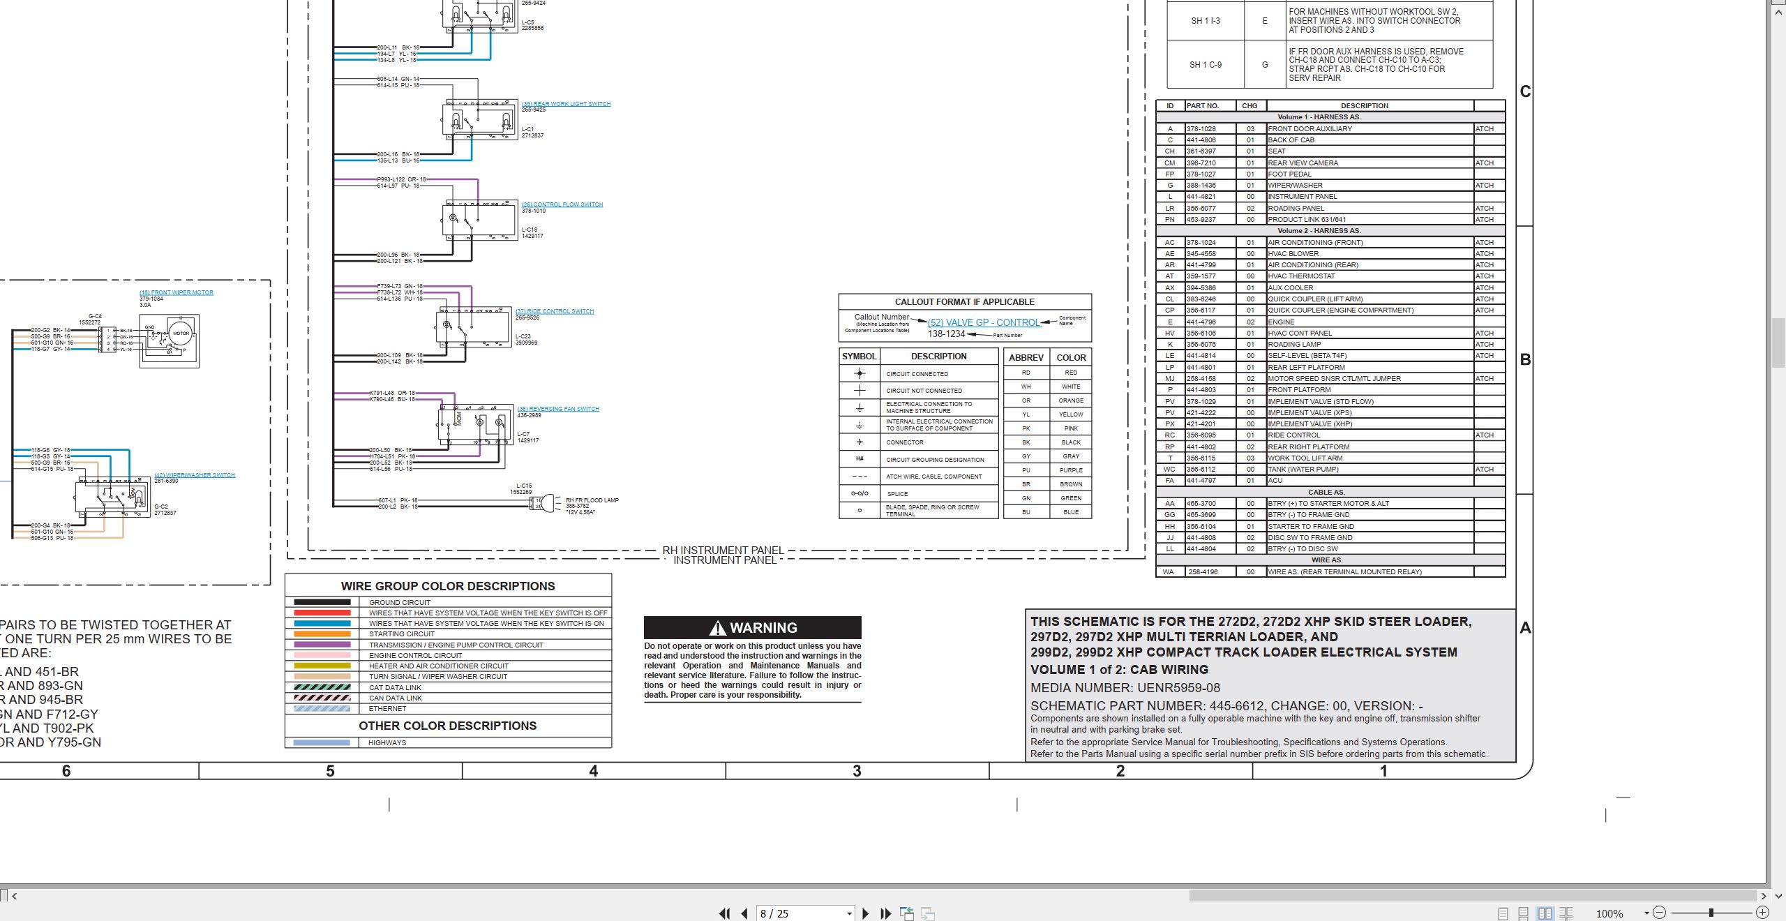Click the horizontal scroll left arrow
The height and width of the screenshot is (921, 1786).
click(14, 896)
